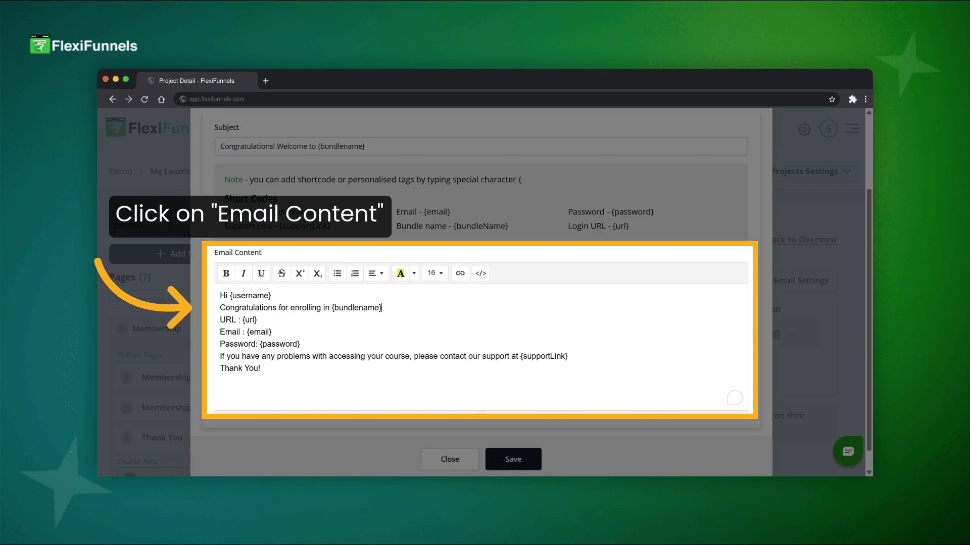Open font size 16 dropdown

(435, 273)
